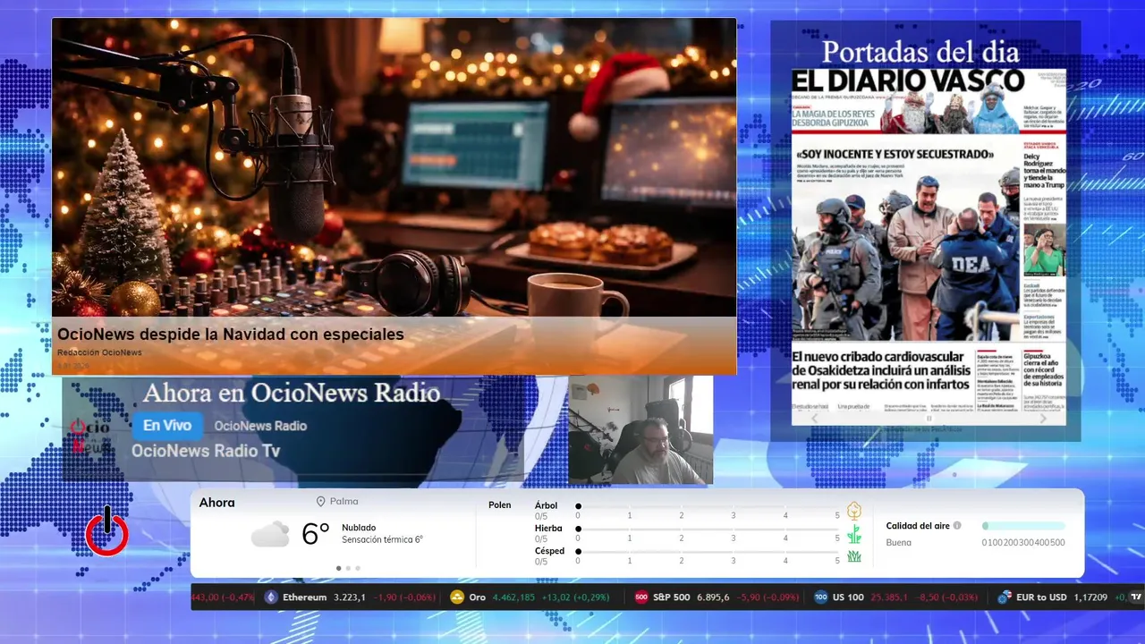Click the Nublado condition text

(x=359, y=528)
